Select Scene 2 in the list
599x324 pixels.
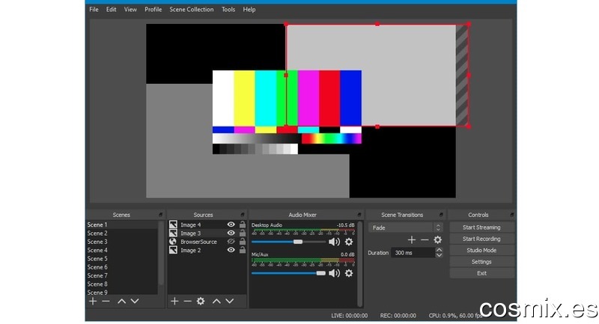pos(122,233)
